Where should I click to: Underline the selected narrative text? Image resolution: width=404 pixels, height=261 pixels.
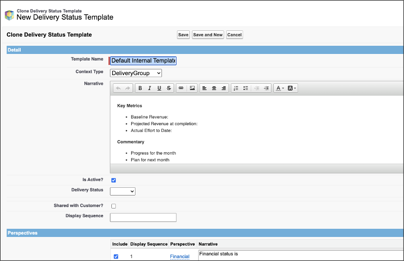coord(159,88)
